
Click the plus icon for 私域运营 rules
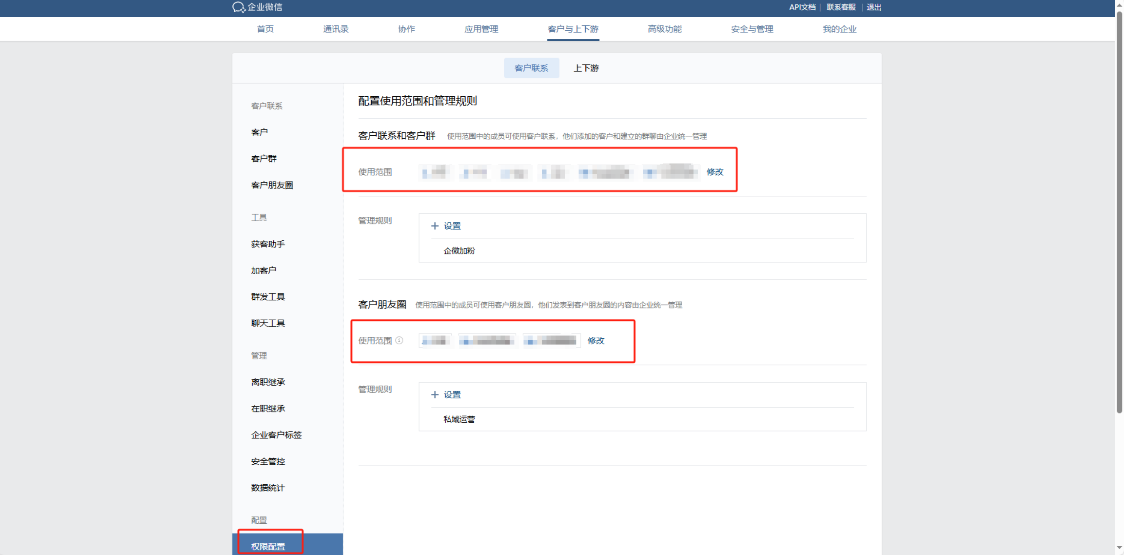point(435,394)
